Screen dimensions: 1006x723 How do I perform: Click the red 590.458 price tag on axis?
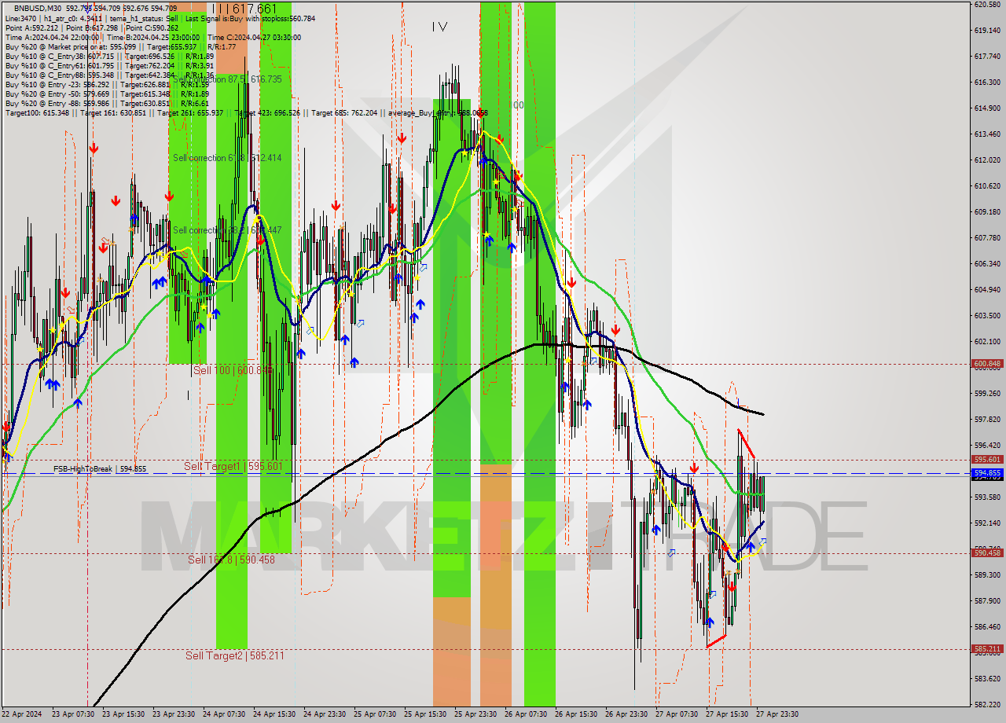coord(987,553)
